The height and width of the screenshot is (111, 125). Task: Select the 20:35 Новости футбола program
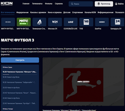(x=11, y=88)
